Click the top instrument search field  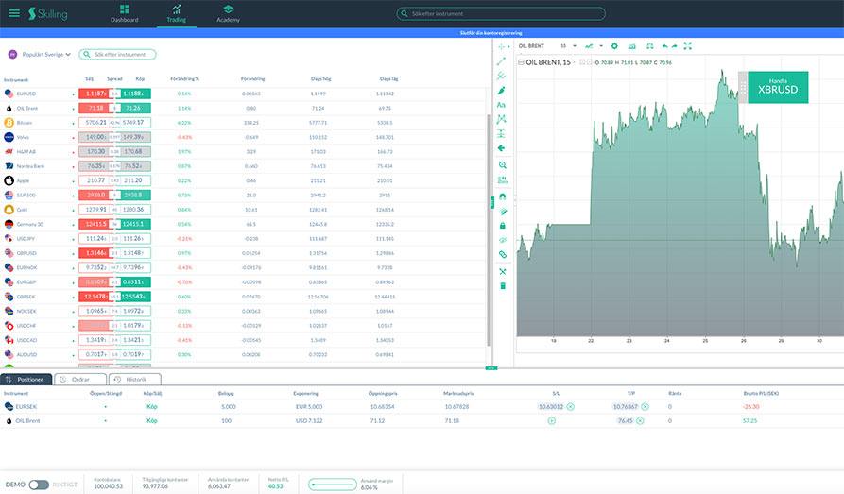[x=501, y=13]
